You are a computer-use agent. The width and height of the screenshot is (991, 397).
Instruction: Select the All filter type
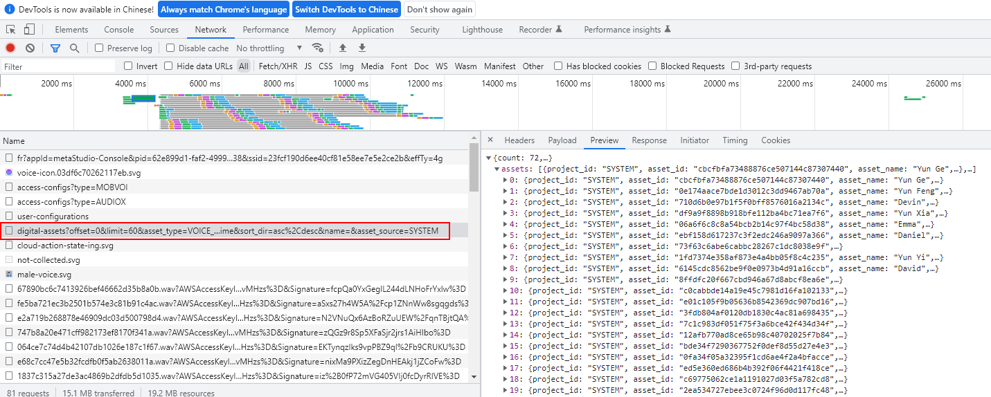[244, 66]
